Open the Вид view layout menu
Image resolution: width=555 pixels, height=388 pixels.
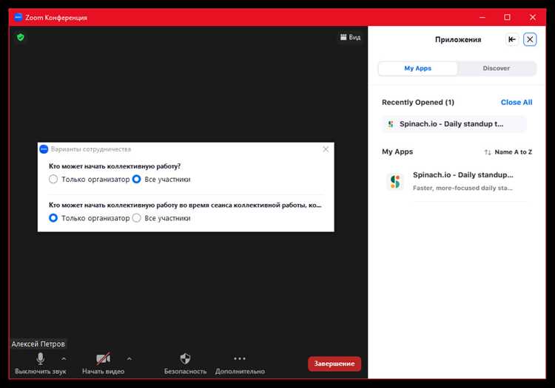coord(351,37)
